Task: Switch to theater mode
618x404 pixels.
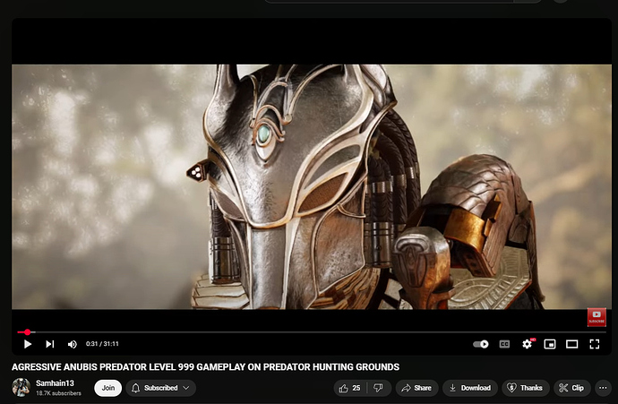Action: (572, 344)
